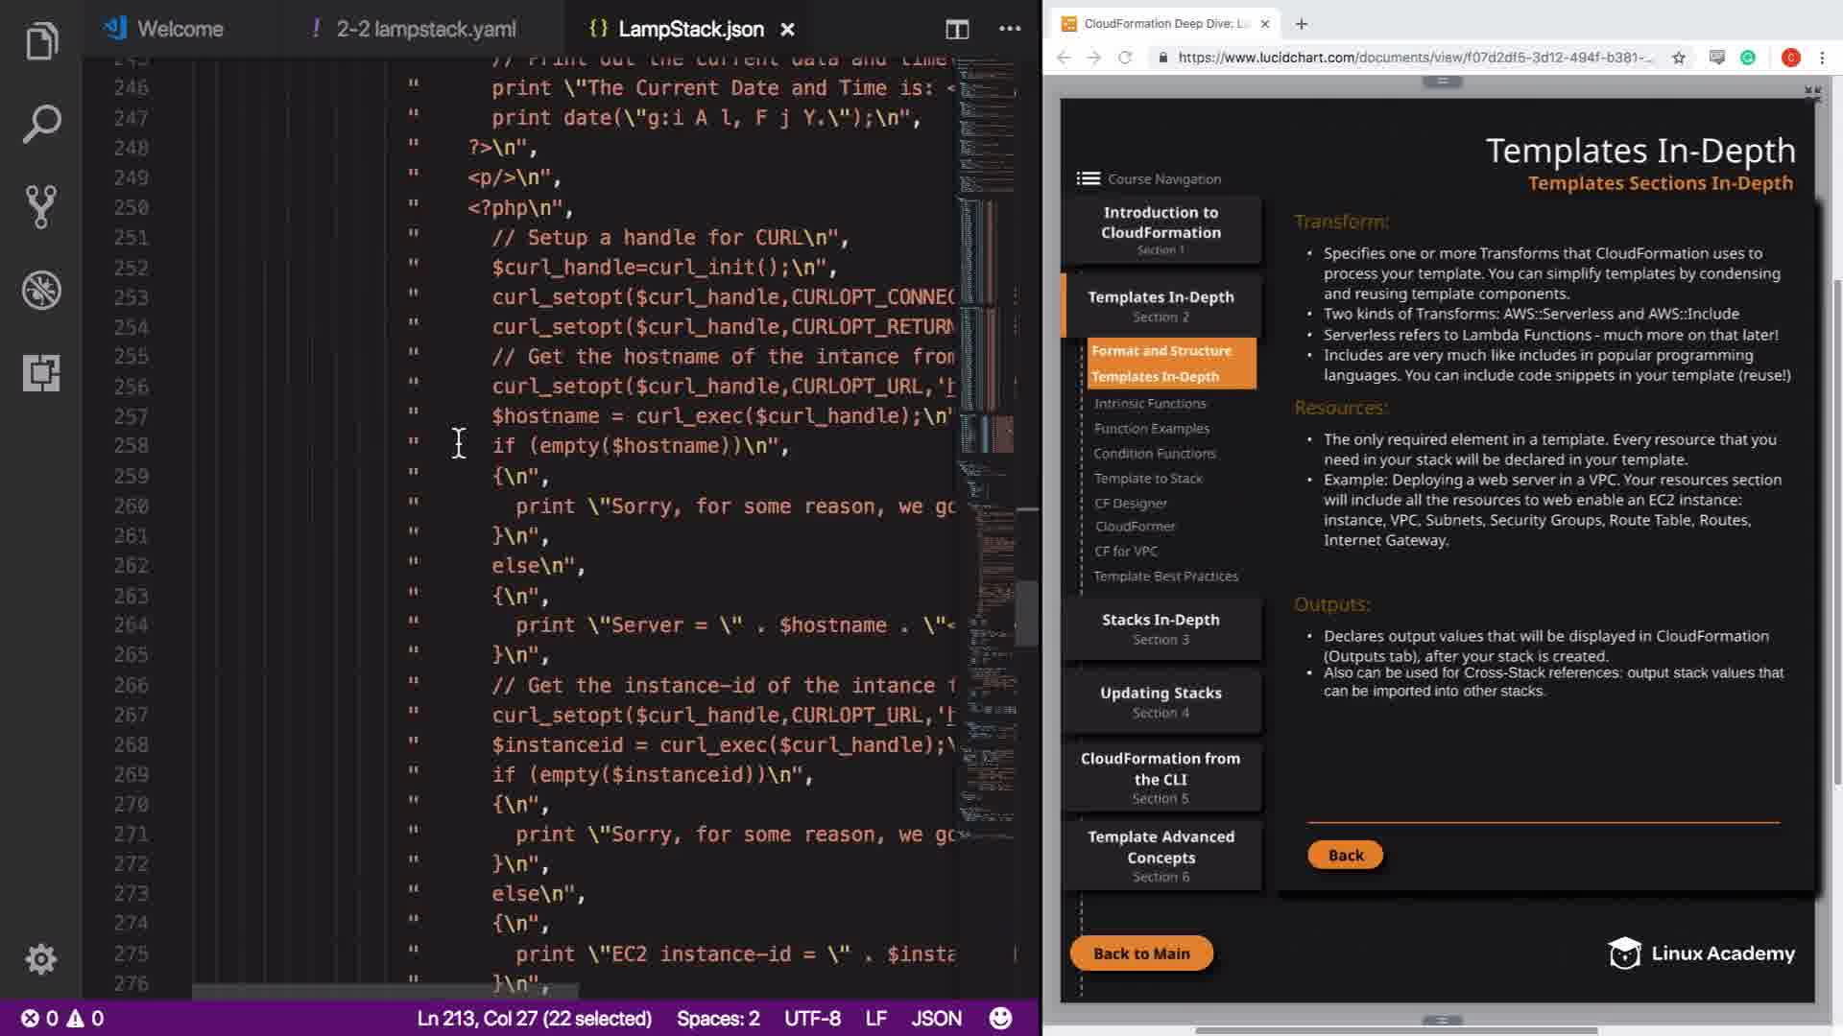Toggle the Course Navigation hamburger menu
Image resolution: width=1843 pixels, height=1036 pixels.
tap(1088, 178)
